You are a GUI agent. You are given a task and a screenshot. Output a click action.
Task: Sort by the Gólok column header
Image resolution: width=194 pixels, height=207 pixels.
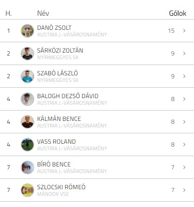tap(177, 13)
